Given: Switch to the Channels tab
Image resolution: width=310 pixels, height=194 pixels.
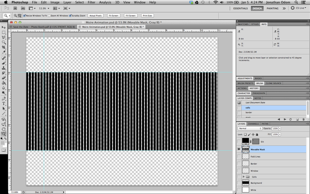Looking at the screenshot, I should click(253, 124).
